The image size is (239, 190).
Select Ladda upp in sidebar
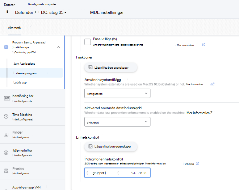coord(20,83)
